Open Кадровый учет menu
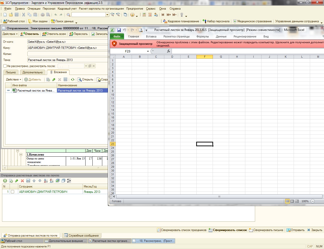The image size is (324, 249). [x=67, y=9]
